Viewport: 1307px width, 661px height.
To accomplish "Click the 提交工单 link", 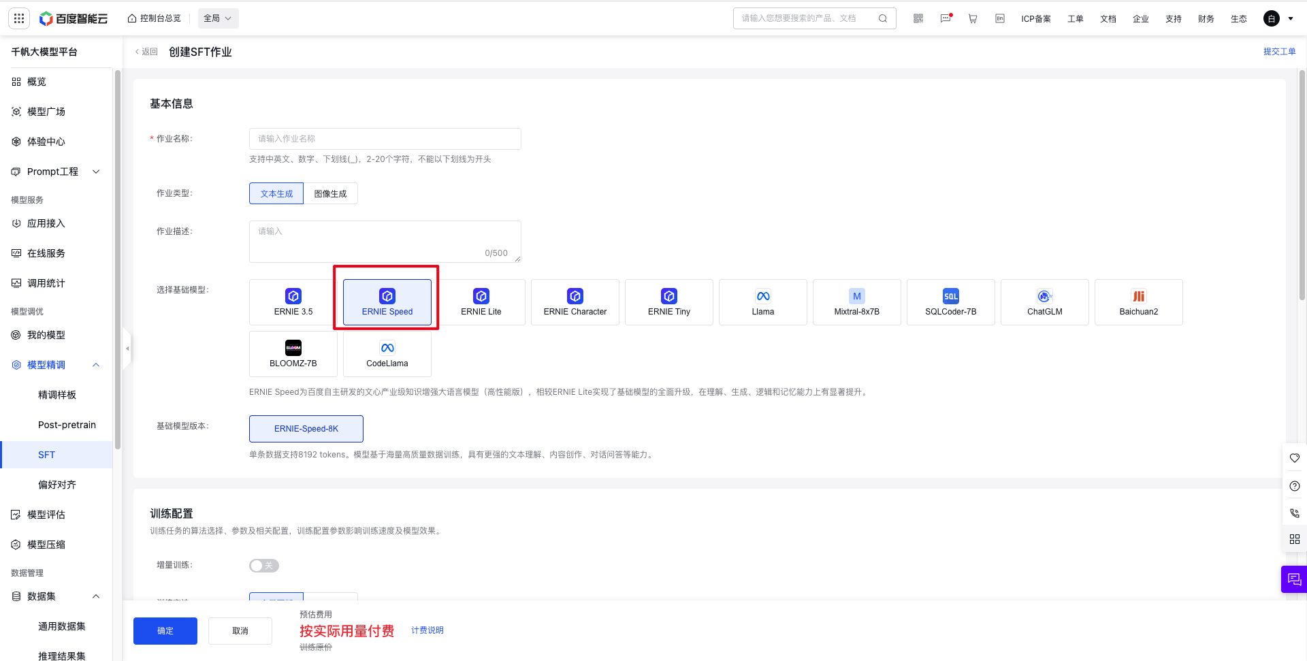I will point(1280,52).
